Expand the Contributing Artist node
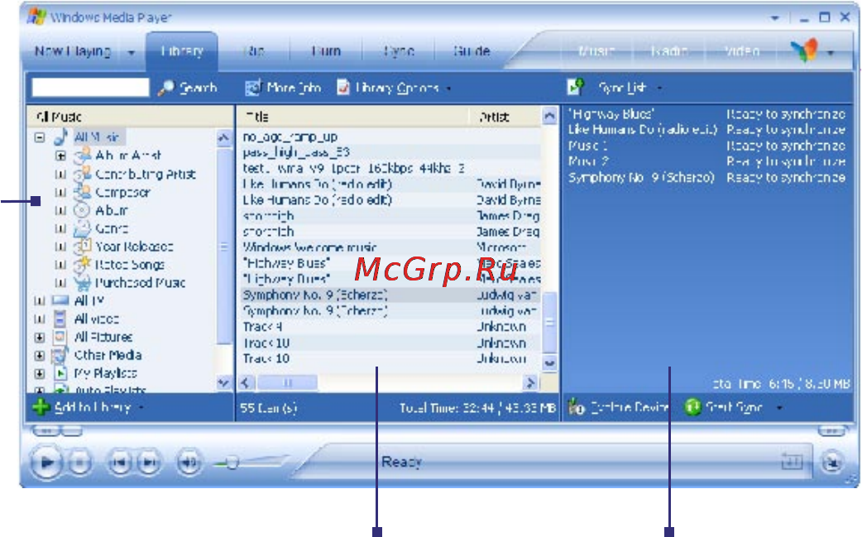862x537 pixels. point(61,175)
